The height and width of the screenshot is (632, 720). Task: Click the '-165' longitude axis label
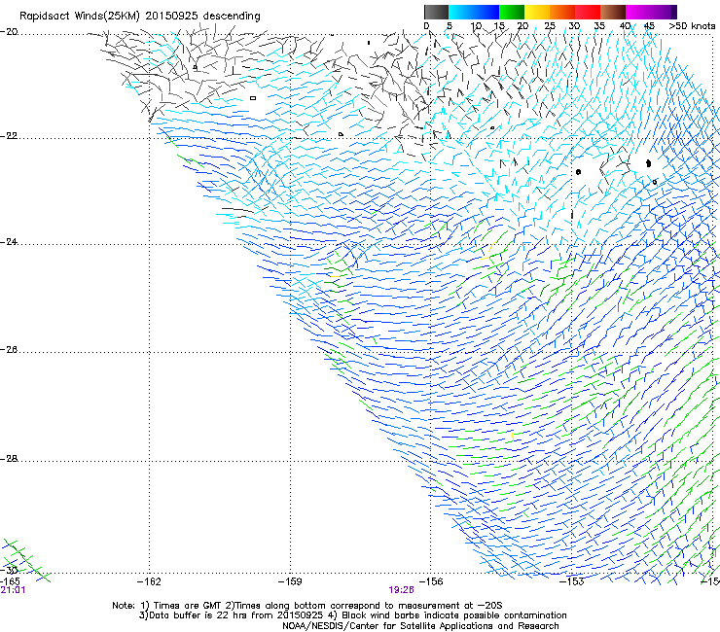(10, 581)
